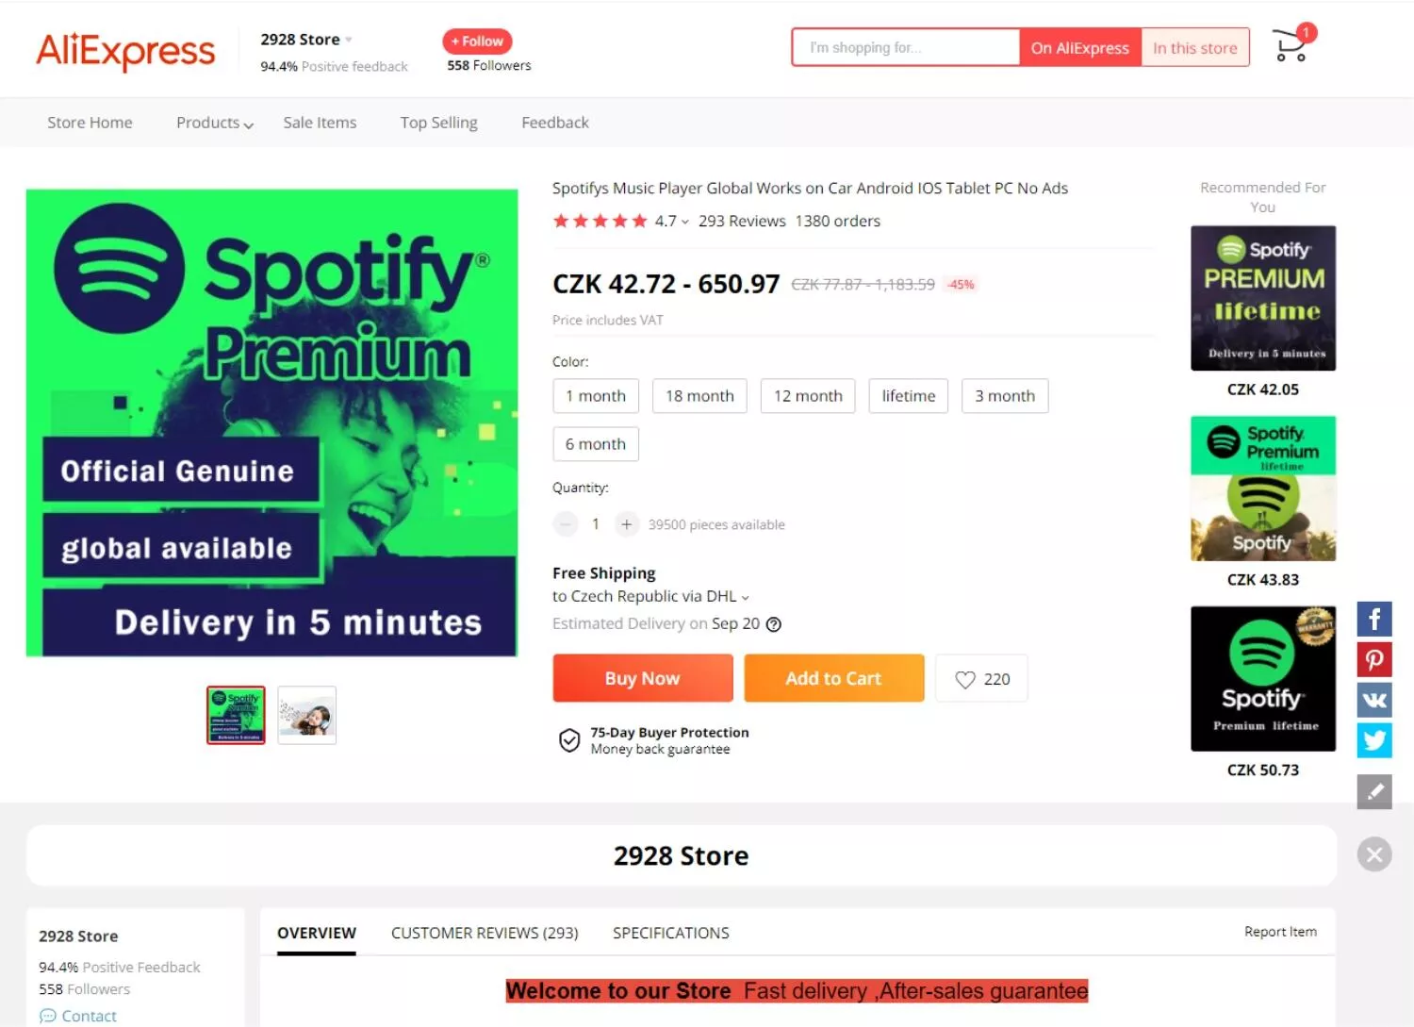Select the 12 month option
This screenshot has width=1414, height=1027.
point(808,396)
